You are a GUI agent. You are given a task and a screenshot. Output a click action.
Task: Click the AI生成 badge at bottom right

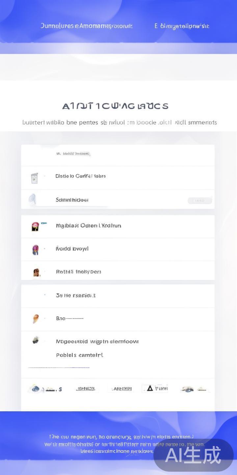click(193, 455)
